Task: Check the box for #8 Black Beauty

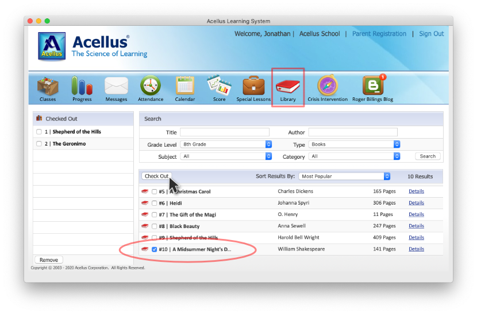Action: pyautogui.click(x=154, y=226)
